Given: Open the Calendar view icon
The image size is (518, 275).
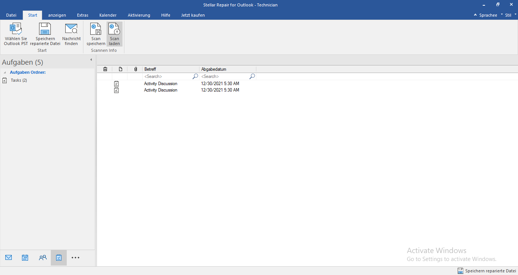Looking at the screenshot, I should pos(25,258).
